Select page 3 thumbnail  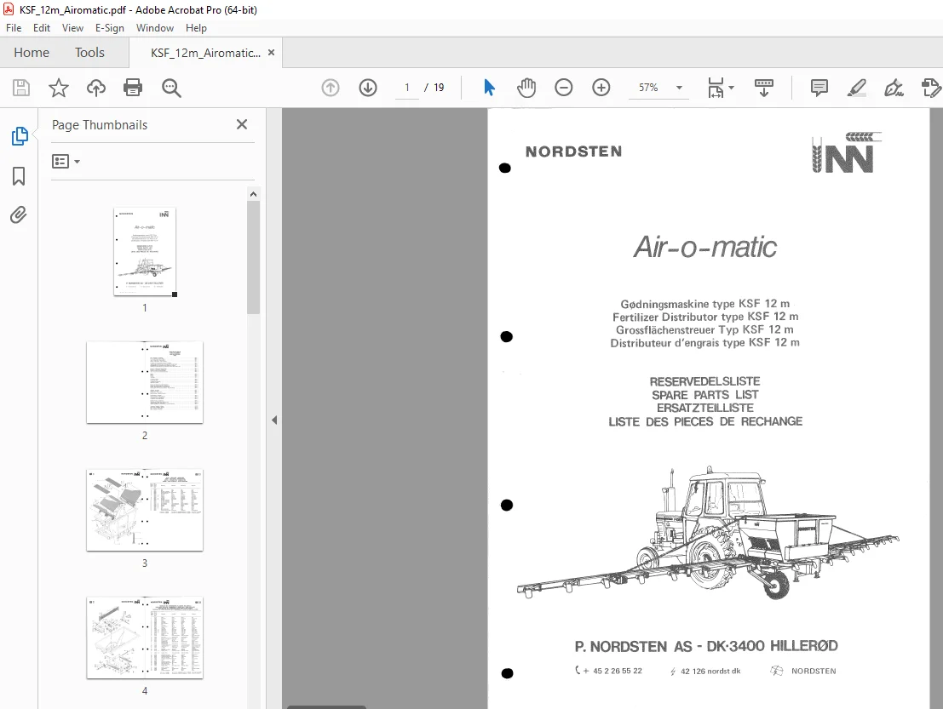pos(145,510)
